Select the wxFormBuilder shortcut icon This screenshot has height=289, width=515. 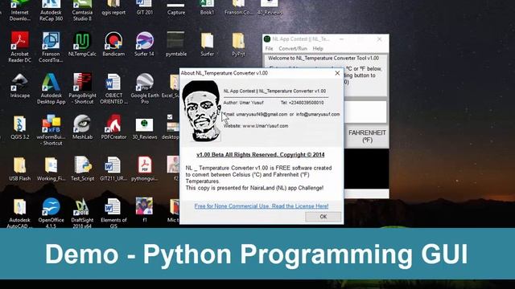click(51, 130)
